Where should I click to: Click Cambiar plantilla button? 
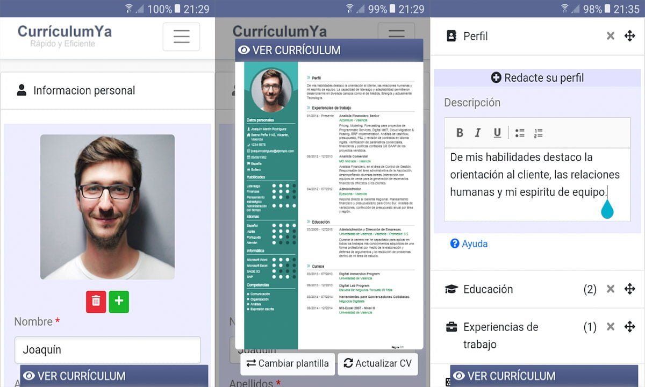coord(288,363)
